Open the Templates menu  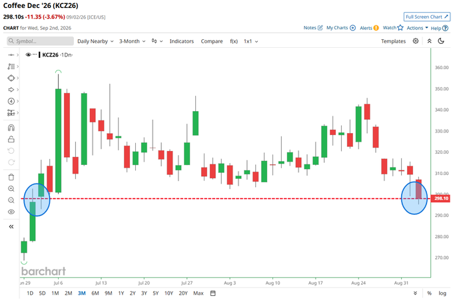coord(393,41)
